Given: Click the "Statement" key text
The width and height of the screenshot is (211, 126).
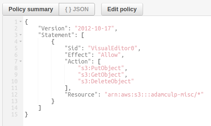Looking at the screenshot, I should (x=56, y=35).
